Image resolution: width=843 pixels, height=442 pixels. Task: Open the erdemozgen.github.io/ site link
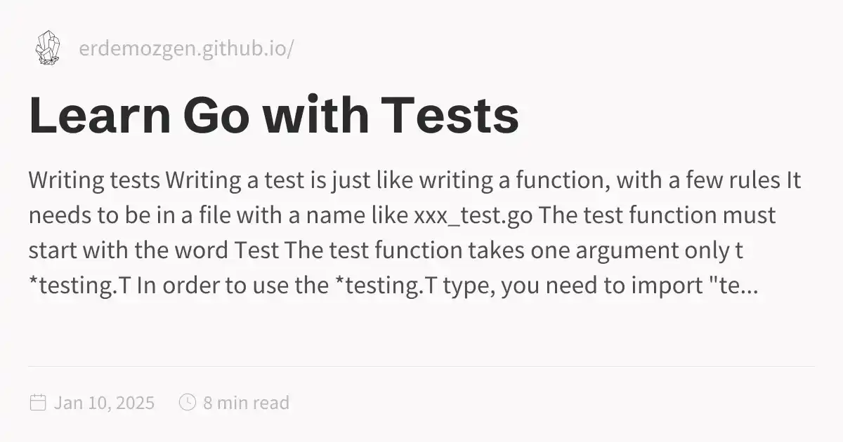(x=186, y=50)
